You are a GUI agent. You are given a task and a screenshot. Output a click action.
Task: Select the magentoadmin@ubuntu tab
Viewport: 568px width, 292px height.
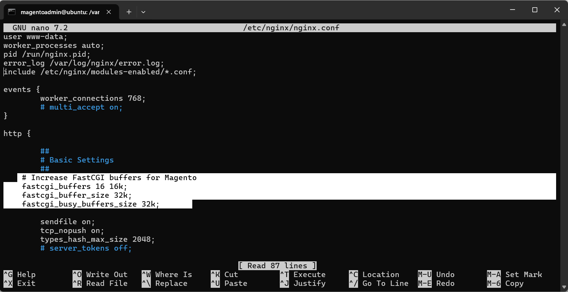pyautogui.click(x=60, y=12)
